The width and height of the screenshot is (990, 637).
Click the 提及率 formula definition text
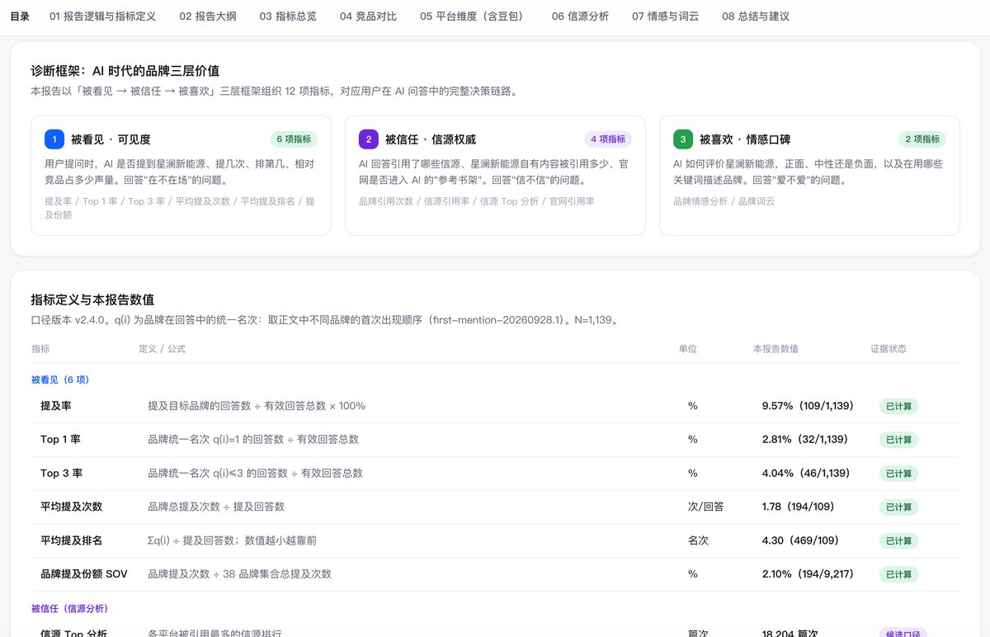point(257,406)
